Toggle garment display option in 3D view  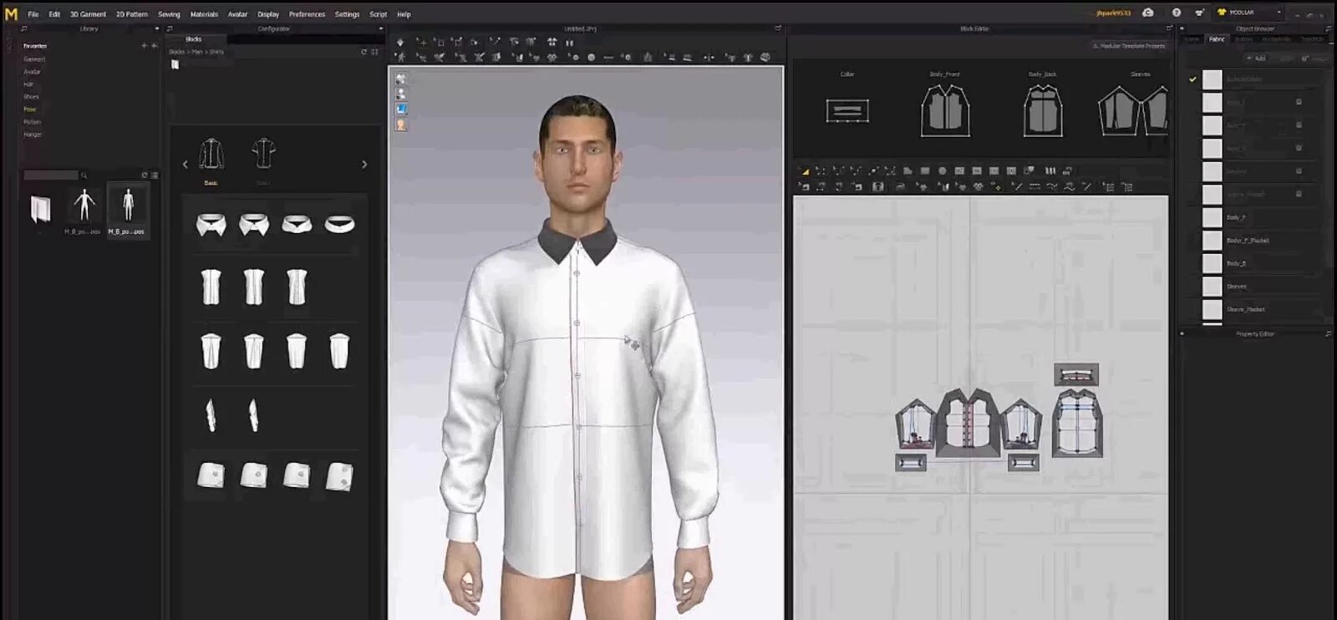tap(401, 79)
